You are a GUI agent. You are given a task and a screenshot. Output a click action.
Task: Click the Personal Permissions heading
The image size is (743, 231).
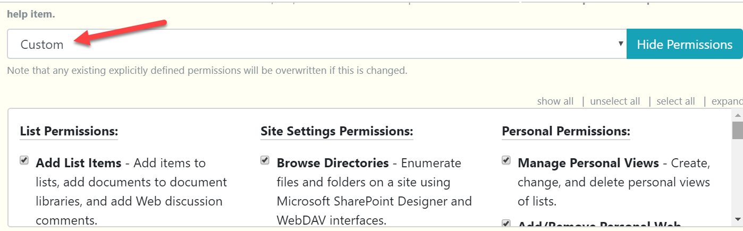click(x=566, y=131)
